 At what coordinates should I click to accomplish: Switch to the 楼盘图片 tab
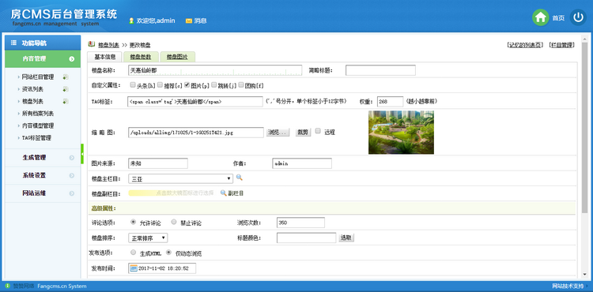(177, 57)
